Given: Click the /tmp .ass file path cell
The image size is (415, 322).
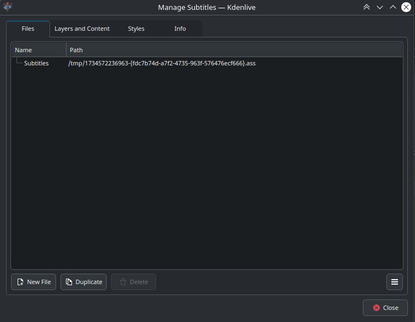Looking at the screenshot, I should (162, 63).
